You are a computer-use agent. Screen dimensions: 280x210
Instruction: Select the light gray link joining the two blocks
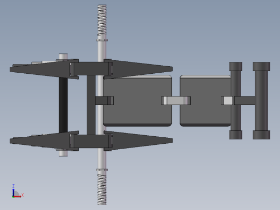pyautogui.click(x=176, y=101)
